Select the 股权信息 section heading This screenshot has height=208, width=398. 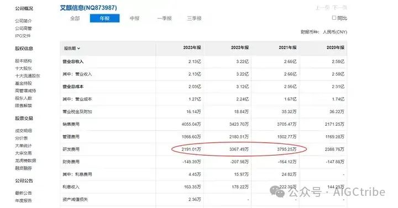pyautogui.click(x=24, y=49)
